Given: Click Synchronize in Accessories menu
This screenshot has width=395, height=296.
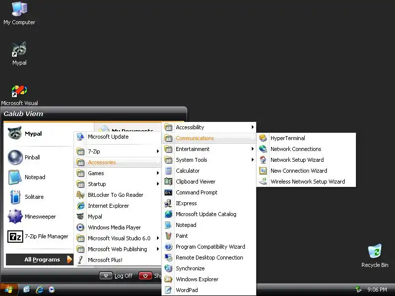Looking at the screenshot, I should point(209,268).
